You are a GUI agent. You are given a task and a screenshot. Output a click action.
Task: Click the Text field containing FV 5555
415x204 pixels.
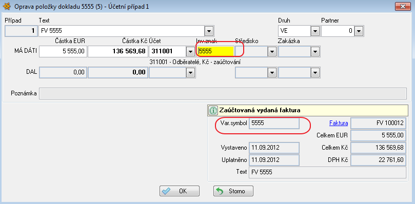(122, 31)
